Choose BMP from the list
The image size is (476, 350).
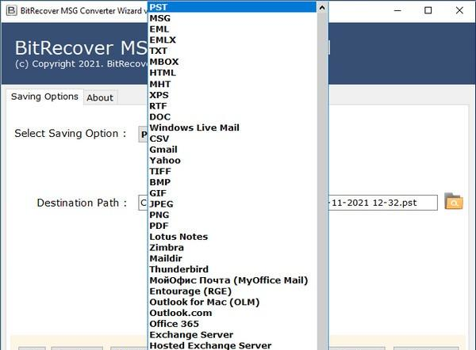coord(232,182)
